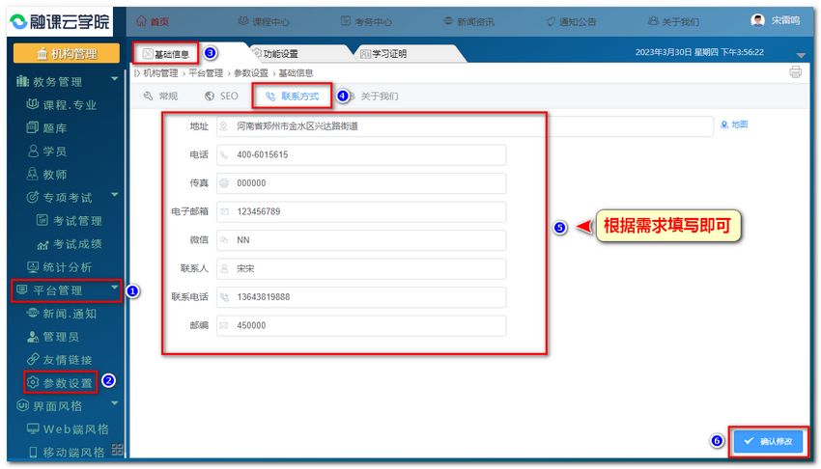This screenshot has width=821, height=469.
Task: Open 课程.专业 in the sidebar
Action: [70, 104]
